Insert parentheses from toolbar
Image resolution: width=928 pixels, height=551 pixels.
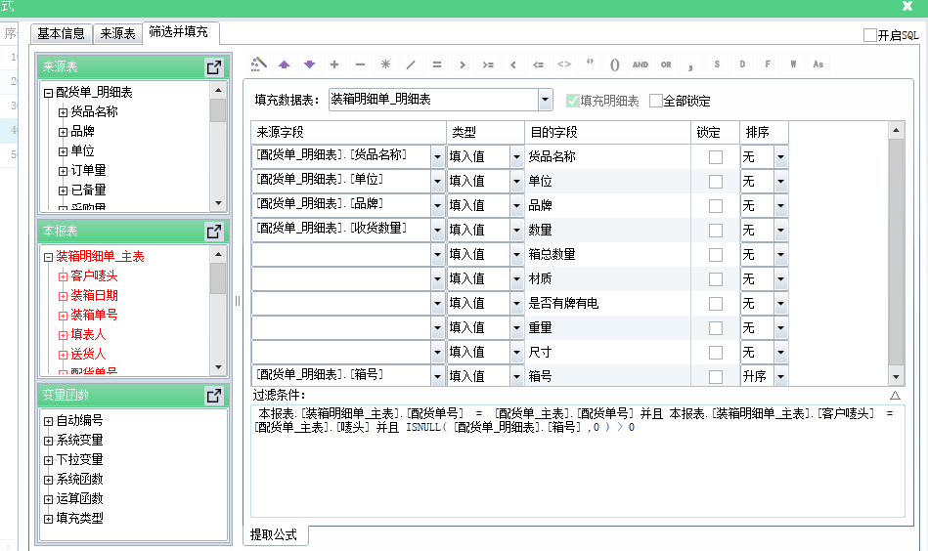click(x=615, y=64)
